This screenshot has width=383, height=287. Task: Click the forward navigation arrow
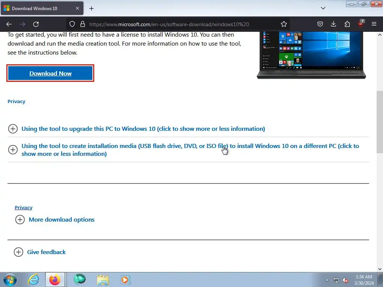coord(22,24)
